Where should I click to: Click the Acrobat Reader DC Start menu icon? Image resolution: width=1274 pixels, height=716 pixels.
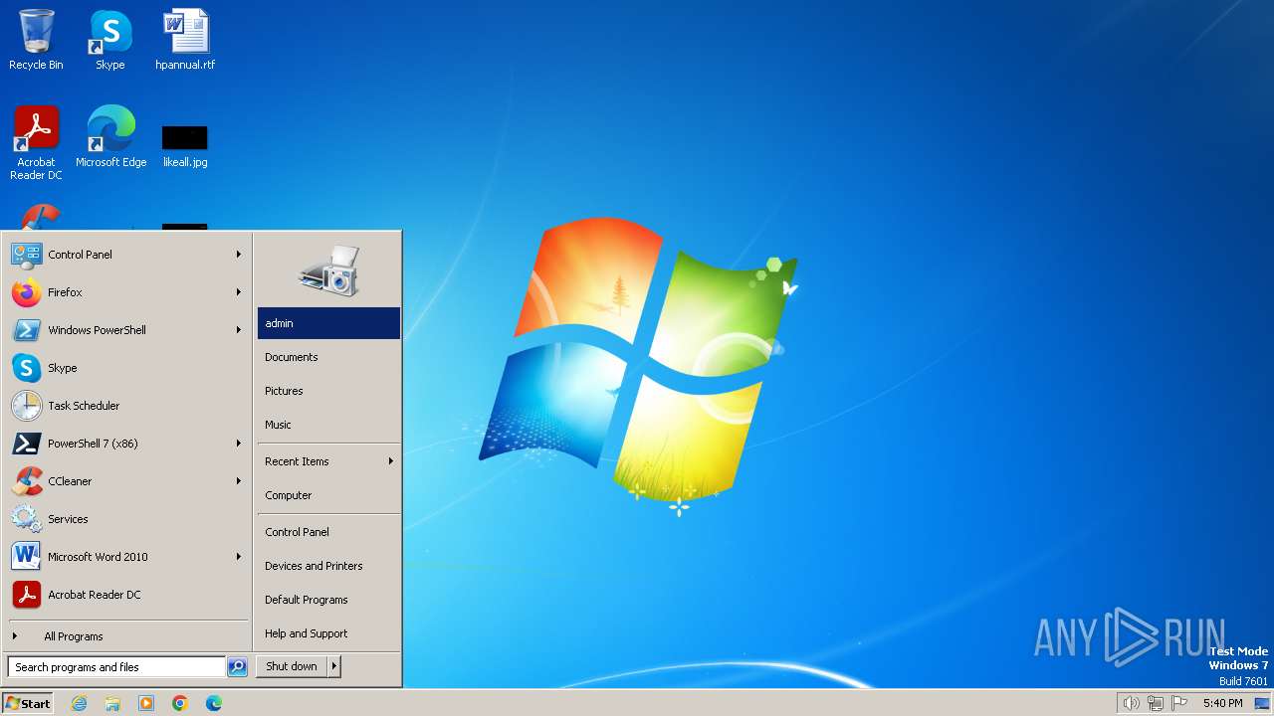pyautogui.click(x=26, y=595)
